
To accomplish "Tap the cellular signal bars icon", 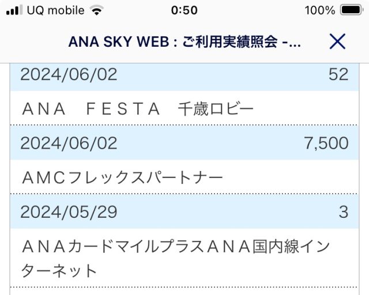I will click(x=14, y=10).
